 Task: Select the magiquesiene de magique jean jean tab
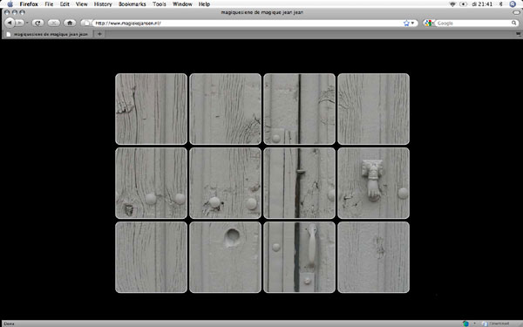48,34
